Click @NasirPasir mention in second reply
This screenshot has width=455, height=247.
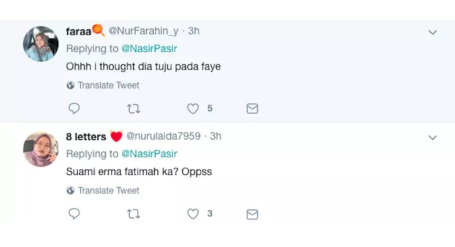point(149,154)
